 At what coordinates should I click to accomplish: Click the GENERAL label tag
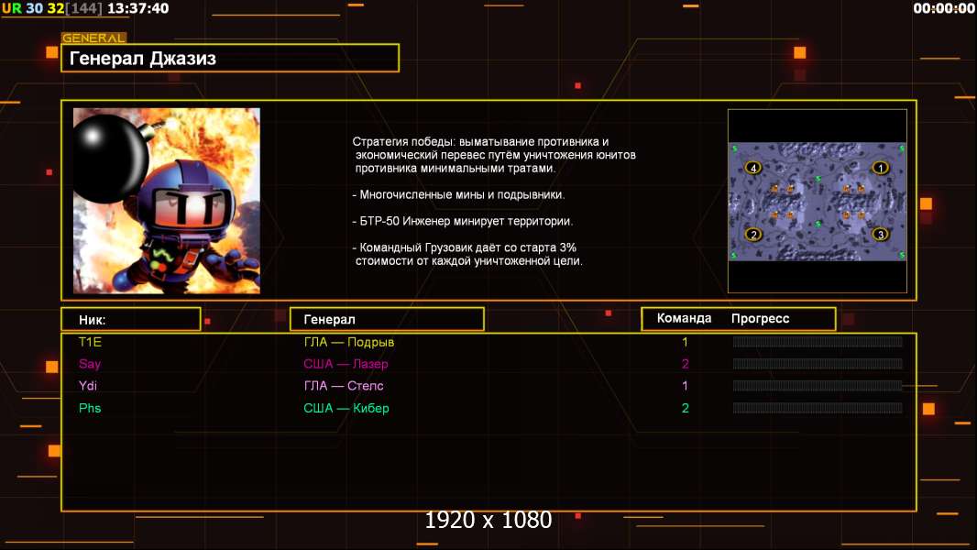93,38
